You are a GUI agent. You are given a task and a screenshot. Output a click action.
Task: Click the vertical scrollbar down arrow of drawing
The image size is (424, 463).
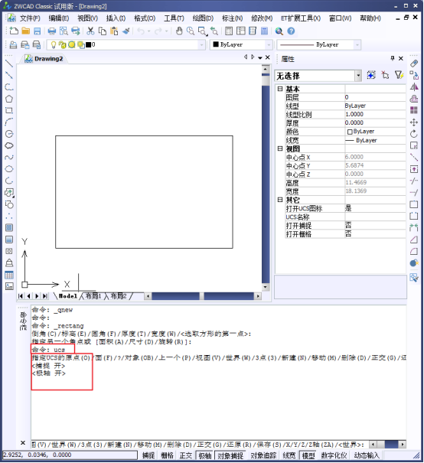pyautogui.click(x=265, y=287)
